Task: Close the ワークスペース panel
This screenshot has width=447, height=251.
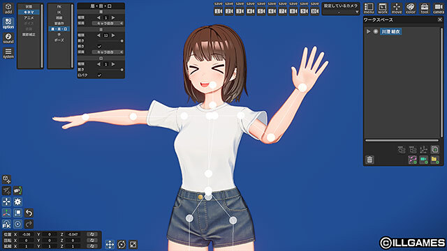Action: (440, 20)
